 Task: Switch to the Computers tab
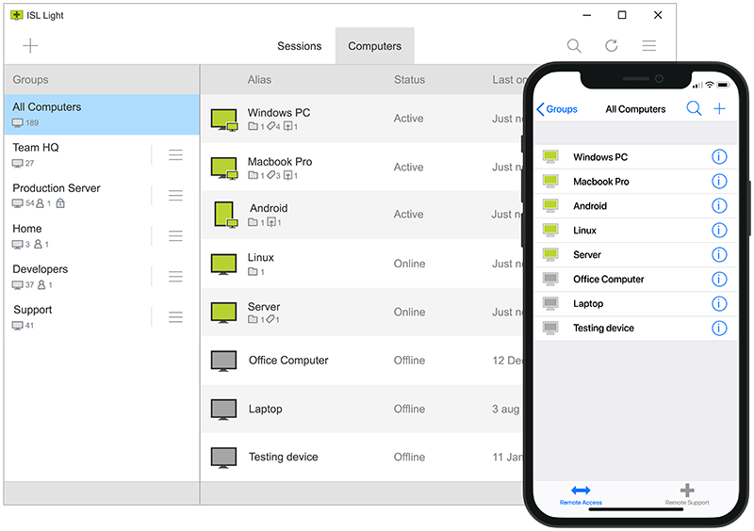(374, 46)
